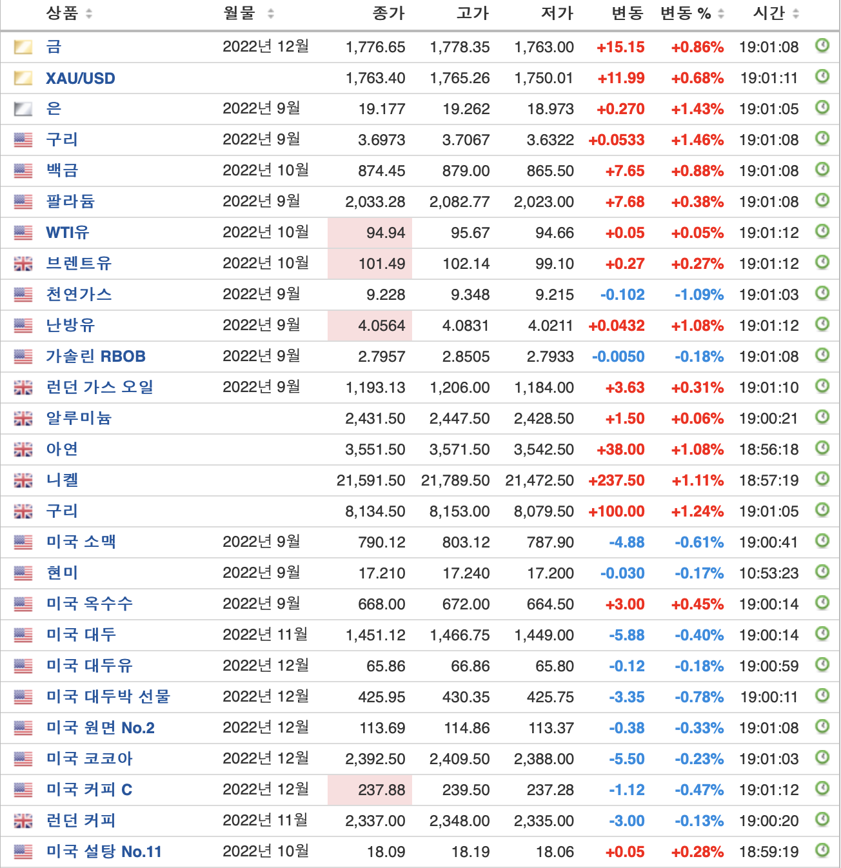Click the -0.78% change percentage
This screenshot has height=868, width=841.
click(699, 697)
